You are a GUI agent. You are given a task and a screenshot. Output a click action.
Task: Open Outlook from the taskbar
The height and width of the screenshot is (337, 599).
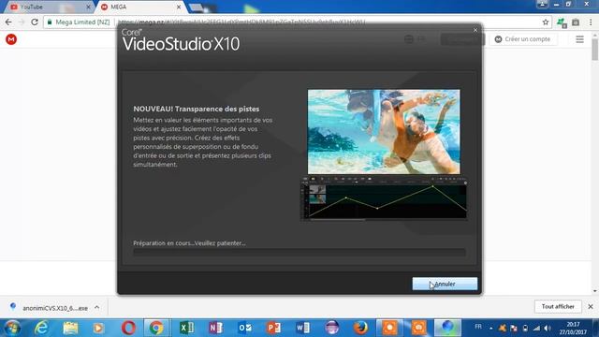[x=244, y=328]
